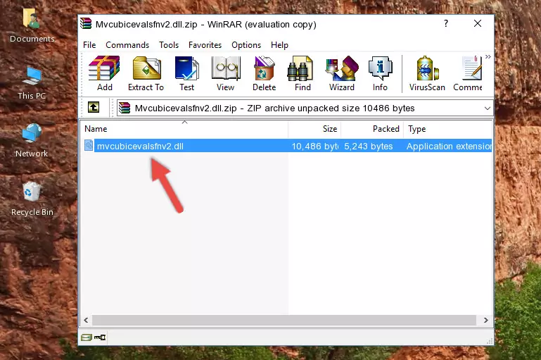
Task: Open the Commands menu
Action: pyautogui.click(x=127, y=45)
